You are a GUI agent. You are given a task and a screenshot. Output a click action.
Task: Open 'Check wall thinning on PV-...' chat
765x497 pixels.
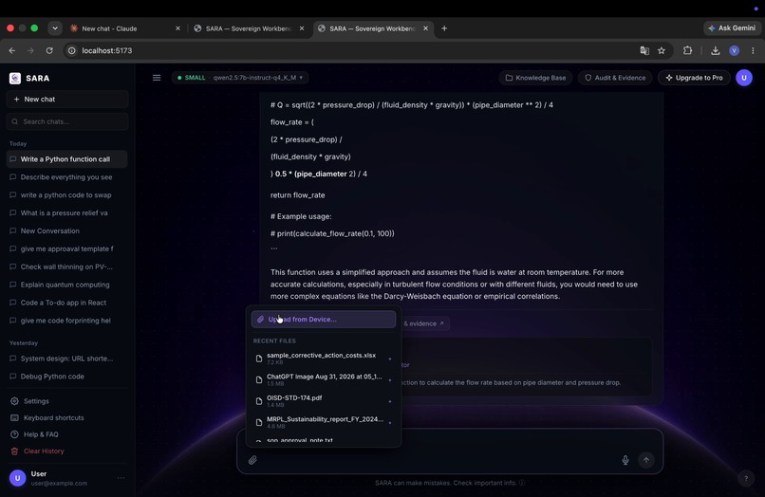[x=67, y=267]
